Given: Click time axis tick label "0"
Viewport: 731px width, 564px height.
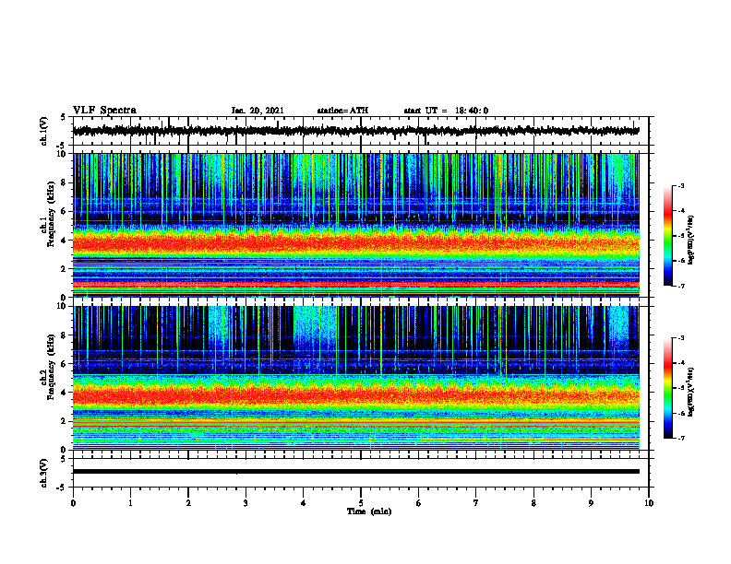Looking at the screenshot, I should pos(73,503).
